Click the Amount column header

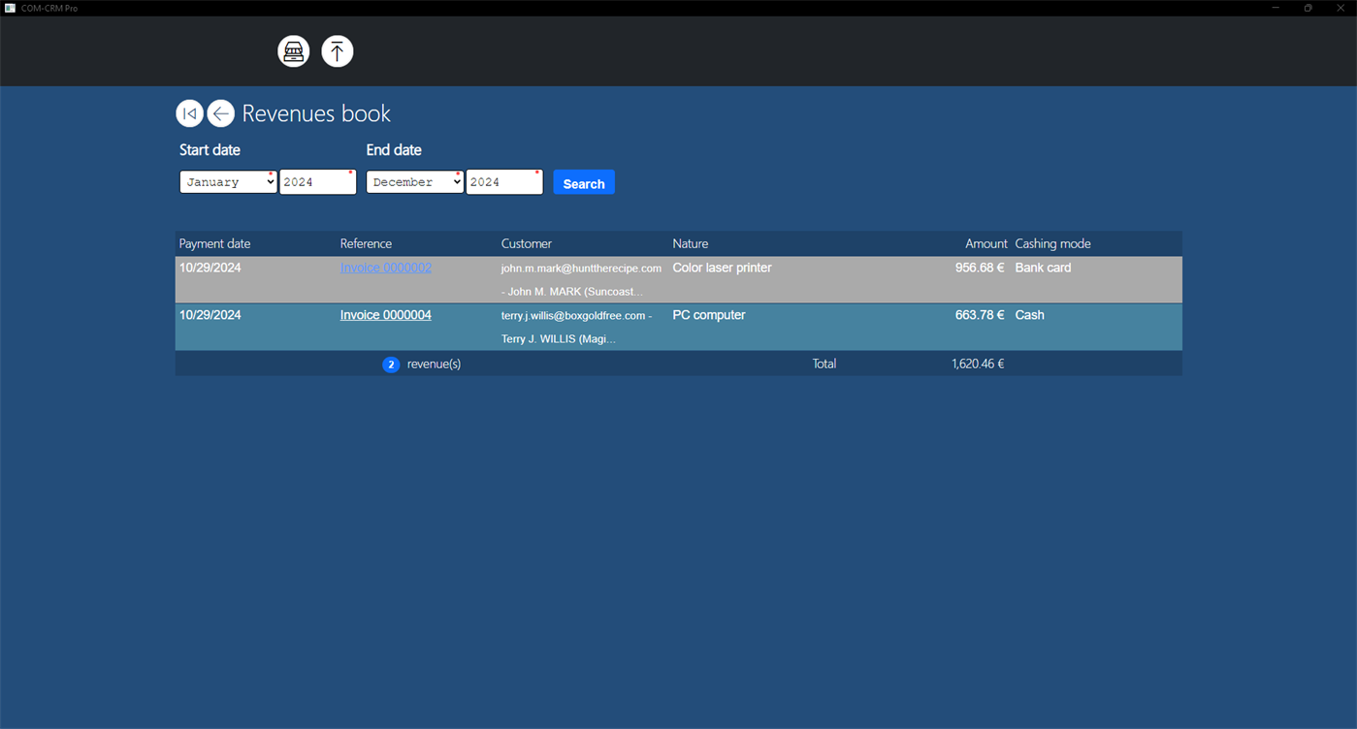[x=985, y=243]
